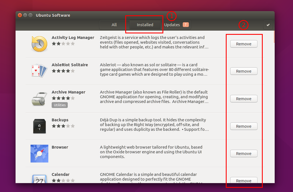Remove the Browser application

click(244, 153)
